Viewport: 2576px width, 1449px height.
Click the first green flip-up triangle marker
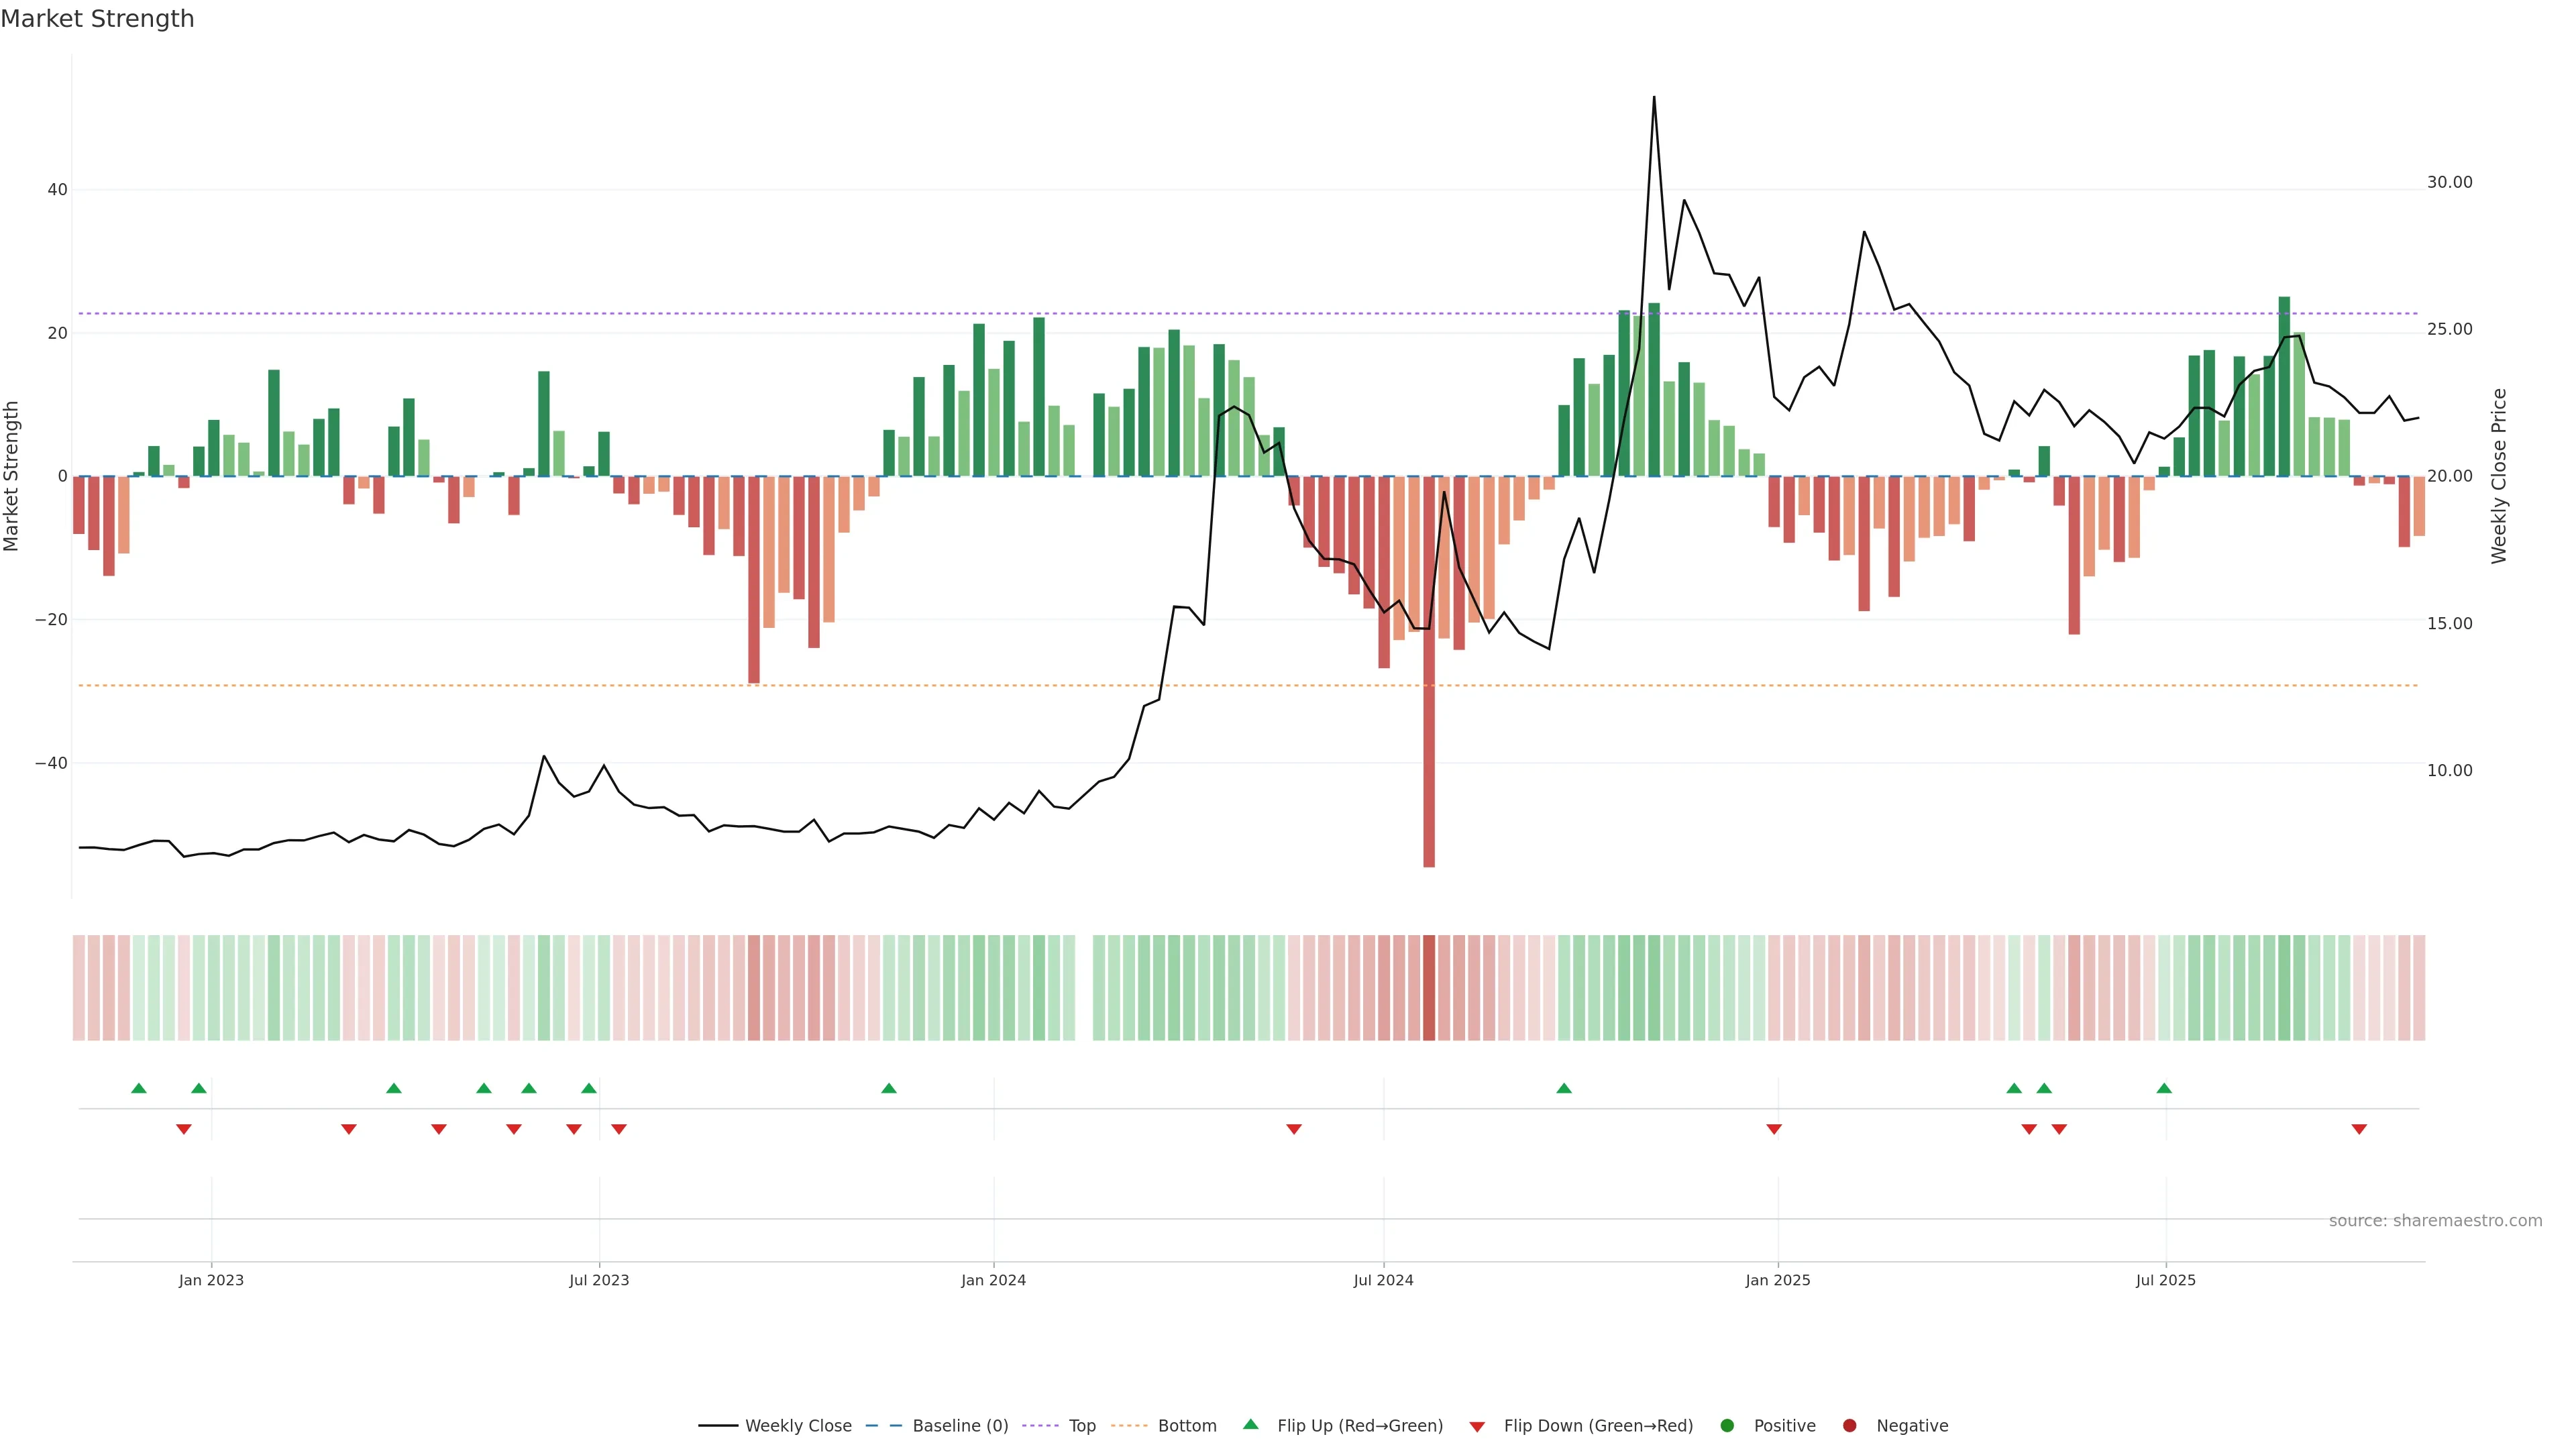pyautogui.click(x=139, y=1088)
